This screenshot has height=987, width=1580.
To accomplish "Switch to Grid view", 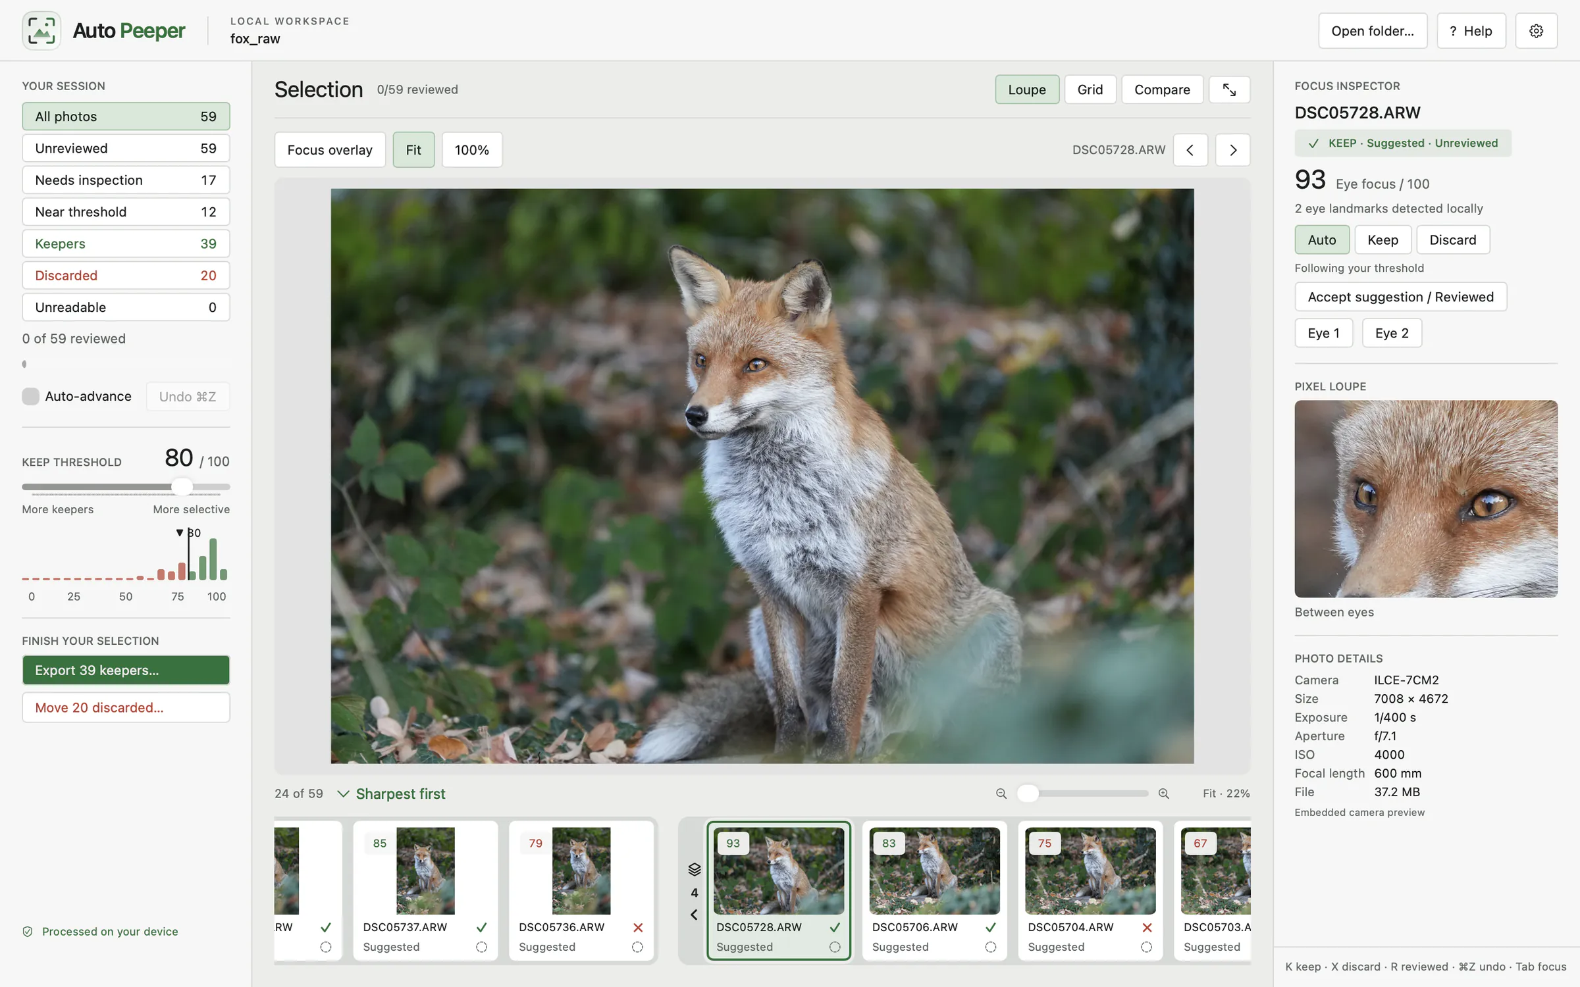I will pos(1090,89).
